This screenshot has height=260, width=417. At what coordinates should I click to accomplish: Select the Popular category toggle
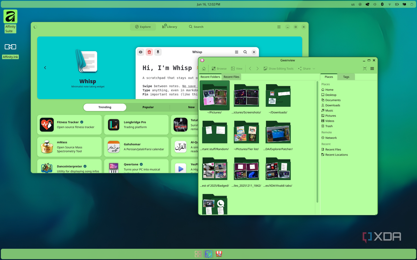[148, 107]
